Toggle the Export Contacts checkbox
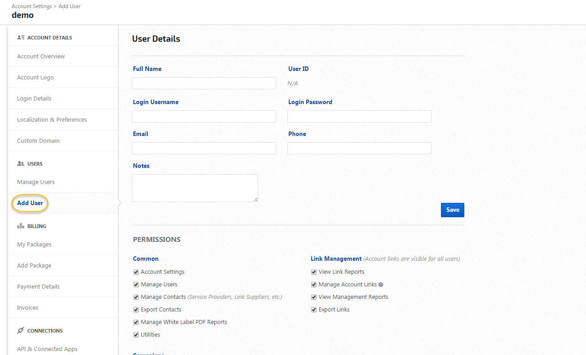Viewport: 586px width, 355px height. point(136,310)
